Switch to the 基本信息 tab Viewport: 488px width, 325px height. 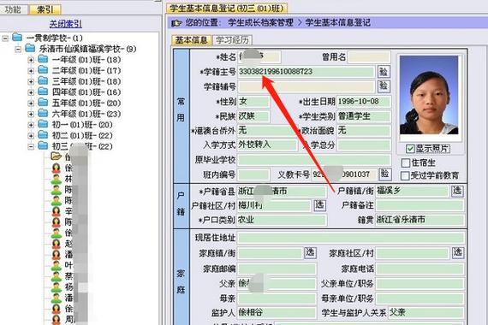point(191,40)
